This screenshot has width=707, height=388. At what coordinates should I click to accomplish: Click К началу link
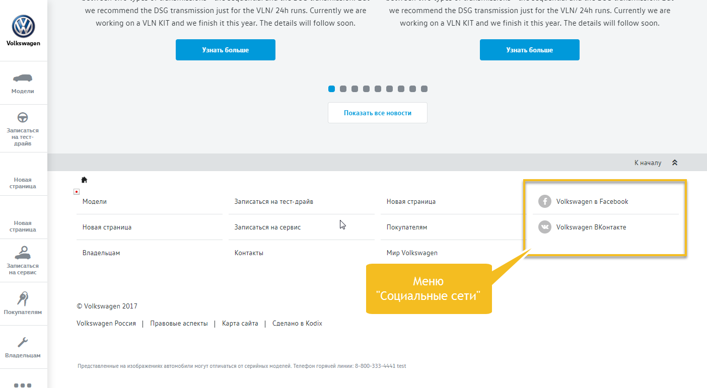648,163
